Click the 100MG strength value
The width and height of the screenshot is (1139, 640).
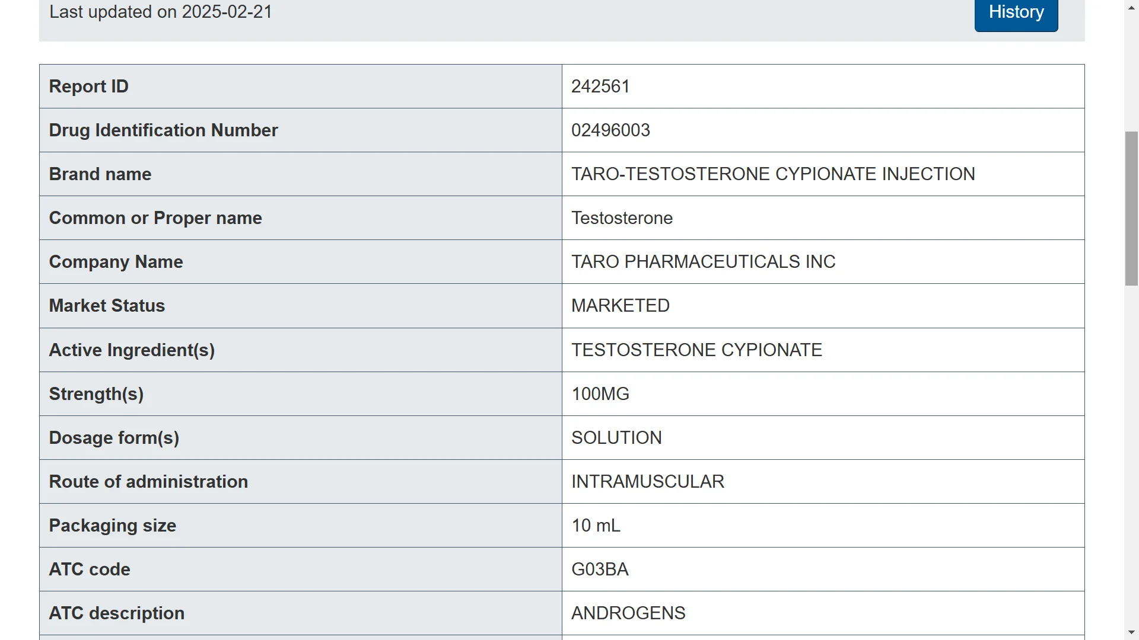pyautogui.click(x=600, y=394)
